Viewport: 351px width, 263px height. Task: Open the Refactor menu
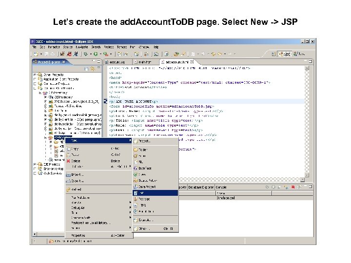click(54, 47)
